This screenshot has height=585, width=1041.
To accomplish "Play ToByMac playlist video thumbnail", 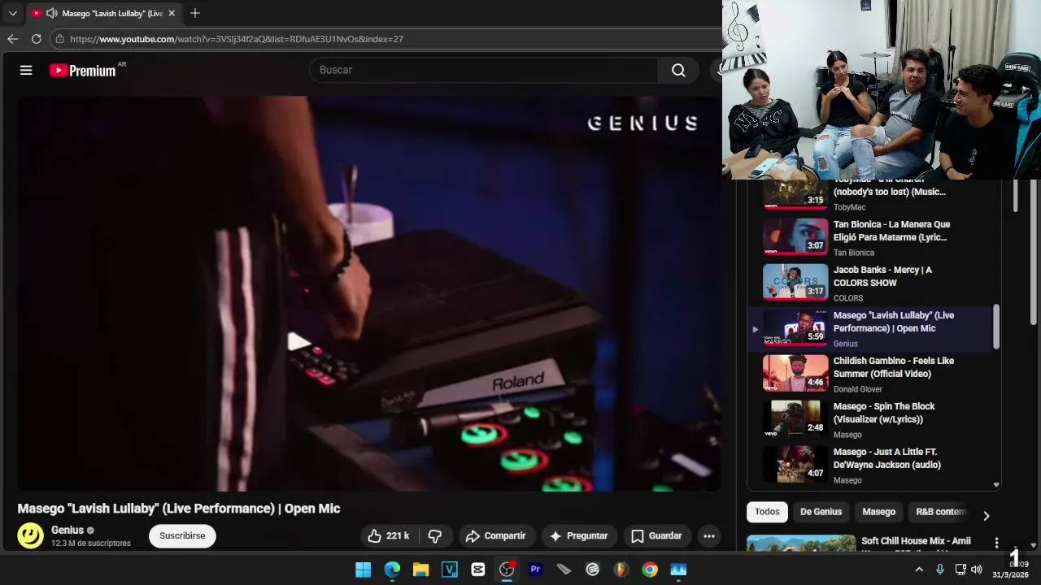I will [x=795, y=195].
